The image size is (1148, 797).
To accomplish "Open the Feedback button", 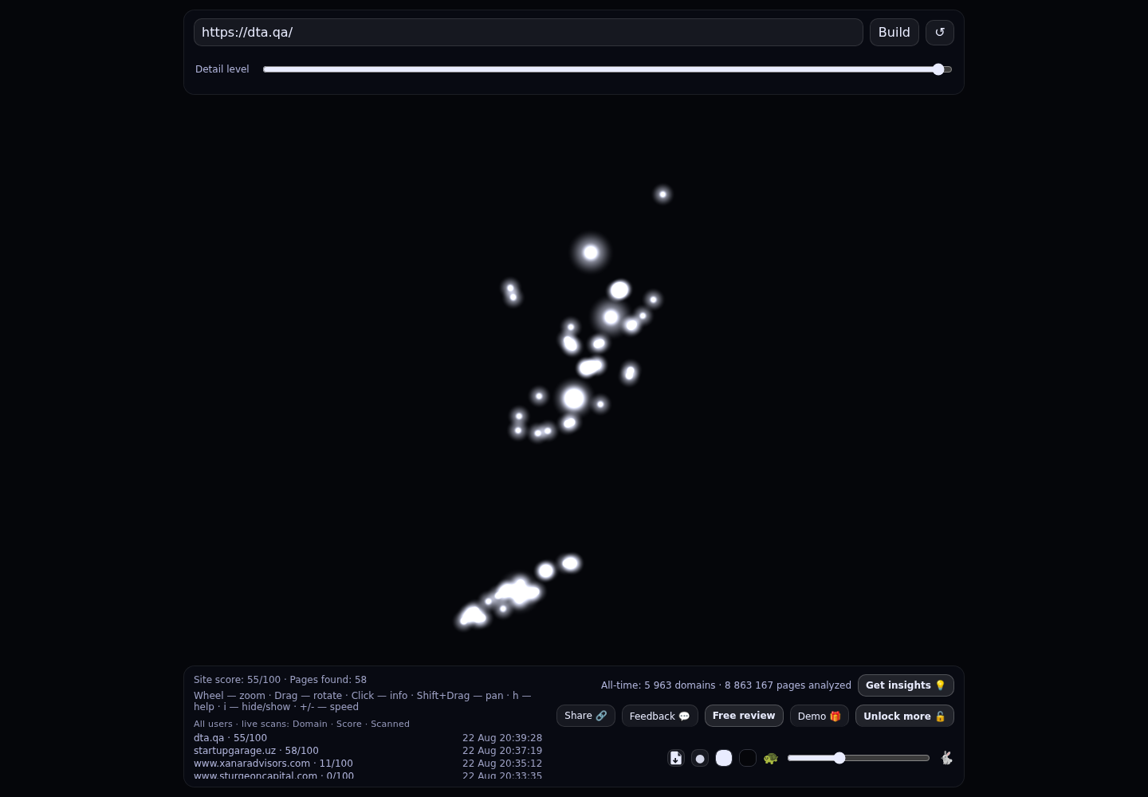I will (x=660, y=716).
